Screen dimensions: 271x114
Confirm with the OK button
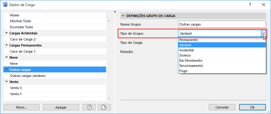(x=252, y=107)
